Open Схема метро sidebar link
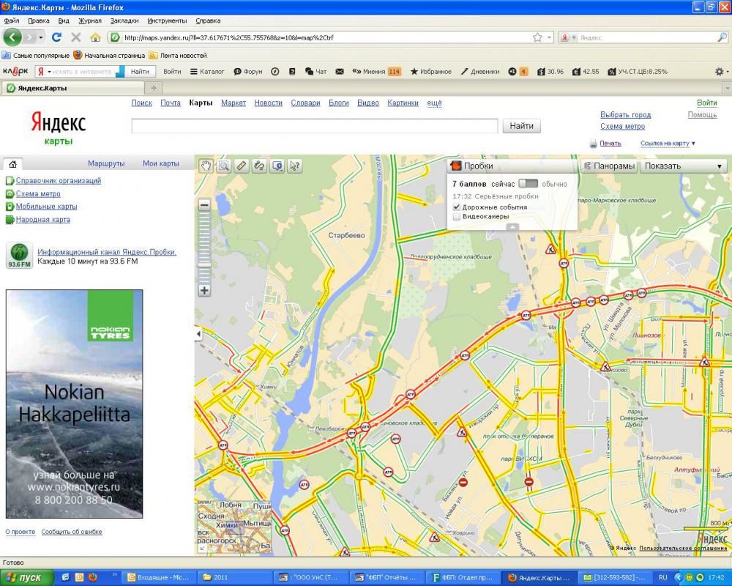 coord(38,193)
